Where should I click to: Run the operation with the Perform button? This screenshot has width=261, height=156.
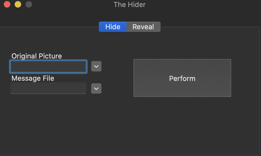[x=182, y=78]
